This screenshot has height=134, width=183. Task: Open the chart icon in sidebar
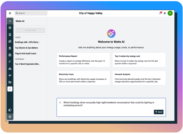10,82
